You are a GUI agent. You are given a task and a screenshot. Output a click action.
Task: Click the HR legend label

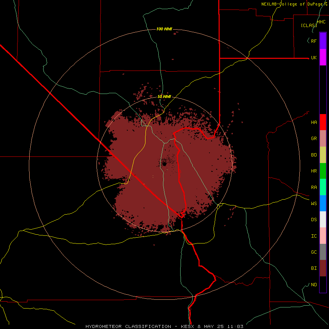(314, 171)
